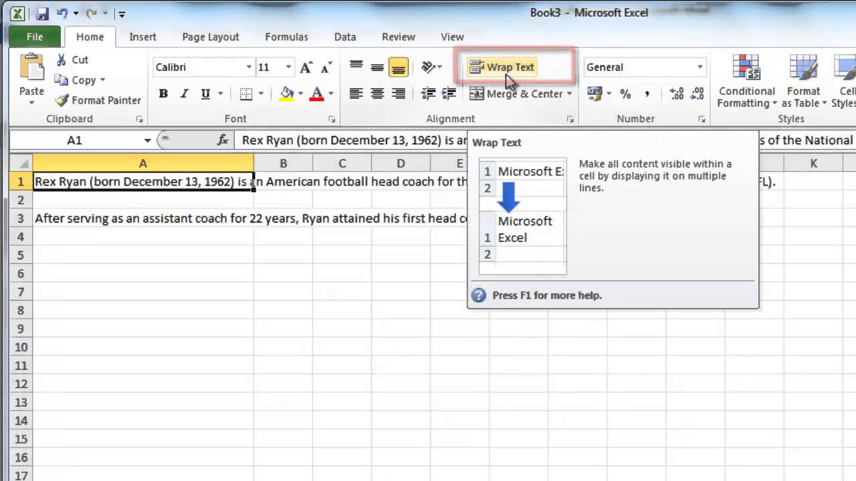856x481 pixels.
Task: Toggle Align Text Left
Action: coord(356,94)
